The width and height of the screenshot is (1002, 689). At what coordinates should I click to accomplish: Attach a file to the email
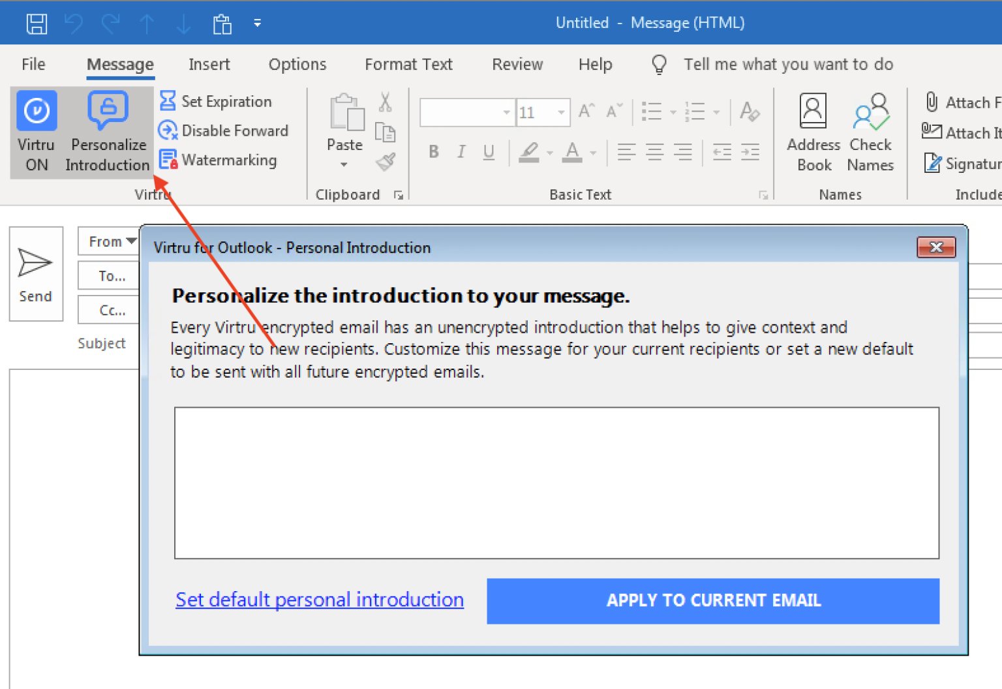(960, 102)
